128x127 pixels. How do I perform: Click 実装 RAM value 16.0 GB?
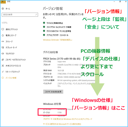(61, 71)
